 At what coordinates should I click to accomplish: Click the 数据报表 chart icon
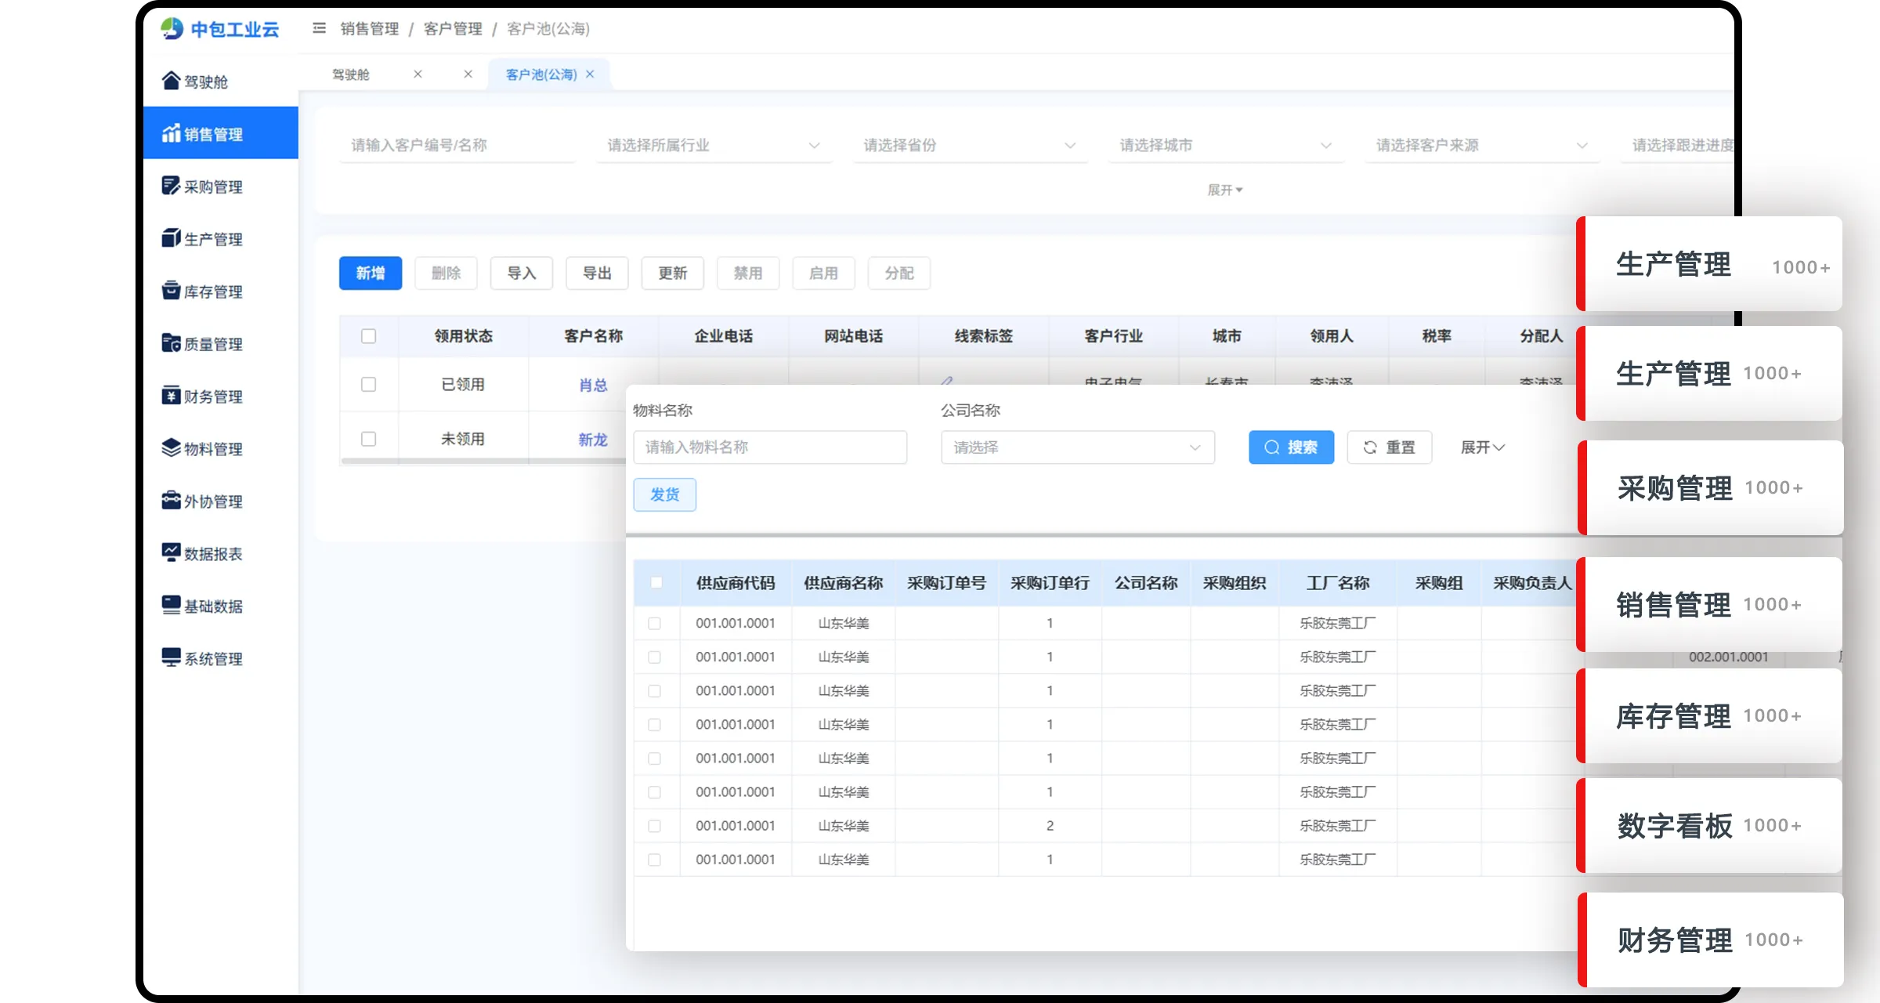pos(171,553)
